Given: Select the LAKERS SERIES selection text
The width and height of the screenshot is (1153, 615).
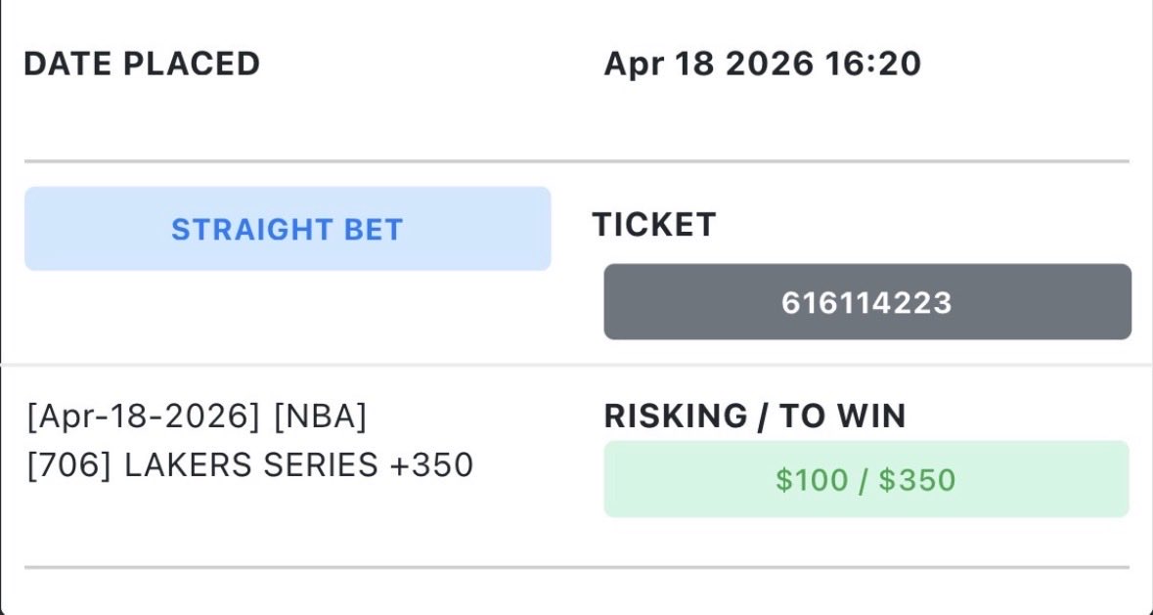Looking at the screenshot, I should 250,465.
